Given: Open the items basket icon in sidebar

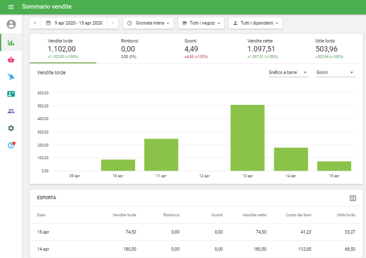Looking at the screenshot, I should click(x=11, y=59).
